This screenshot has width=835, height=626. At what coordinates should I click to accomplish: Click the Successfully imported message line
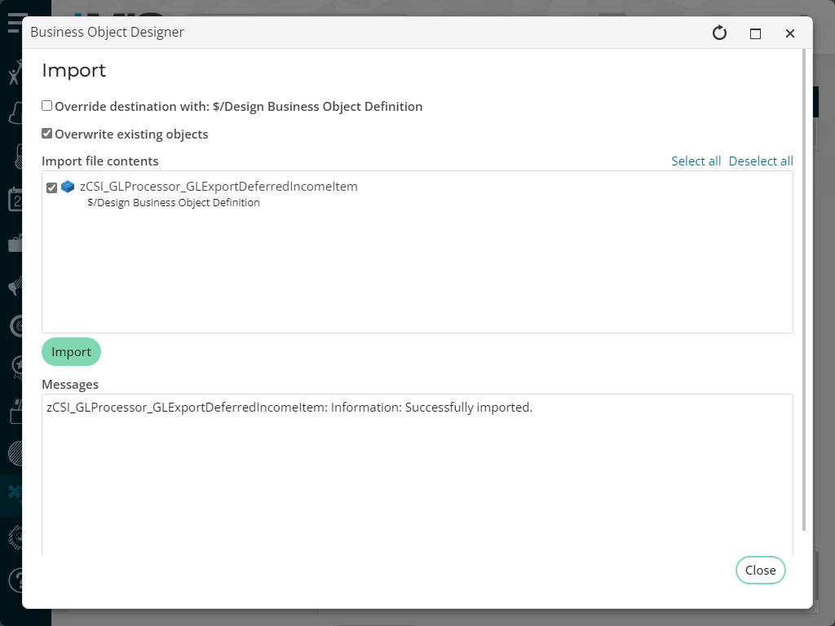(289, 408)
